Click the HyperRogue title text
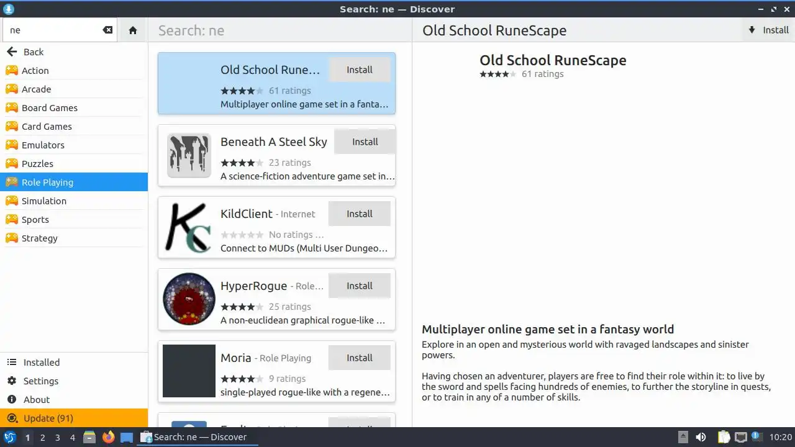This screenshot has height=447, width=795. (x=253, y=286)
